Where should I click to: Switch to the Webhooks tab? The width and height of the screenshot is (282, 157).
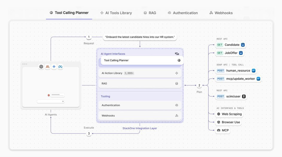[x=221, y=13]
